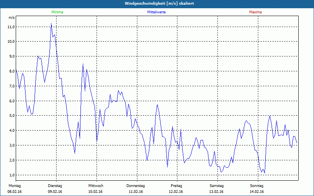Click the red Maxima legend label
This screenshot has width=314, height=196.
tap(256, 12)
